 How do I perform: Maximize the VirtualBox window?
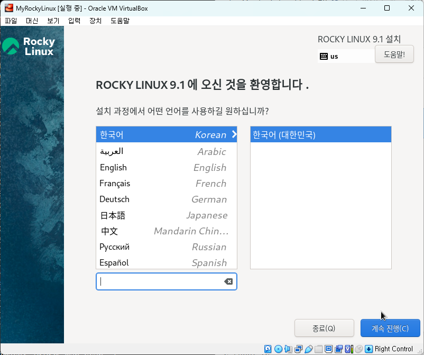pyautogui.click(x=387, y=8)
